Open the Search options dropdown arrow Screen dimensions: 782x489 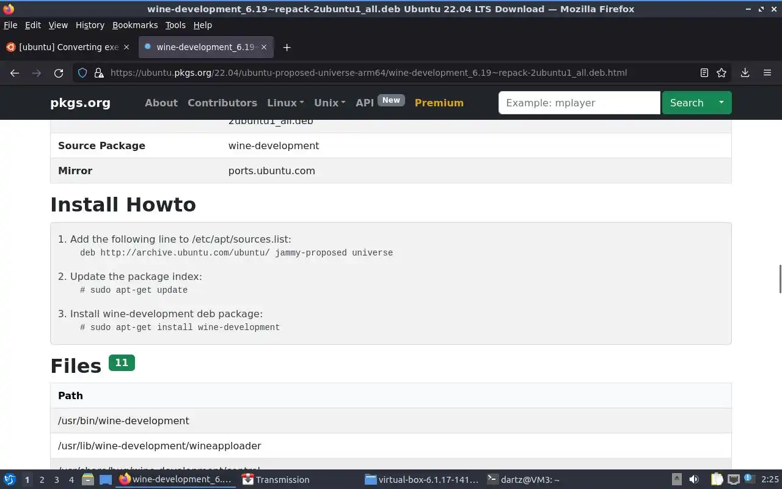tap(721, 103)
